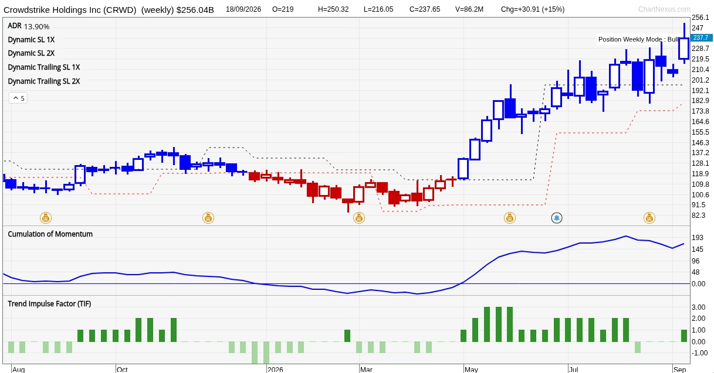Image resolution: width=714 pixels, height=373 pixels.
Task: Click the 82.3 price axis label
Action: click(x=698, y=215)
